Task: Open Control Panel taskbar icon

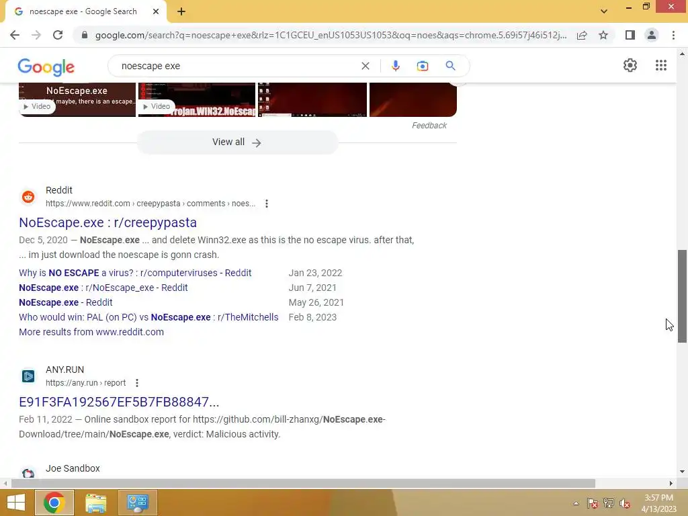Action: pyautogui.click(x=137, y=503)
